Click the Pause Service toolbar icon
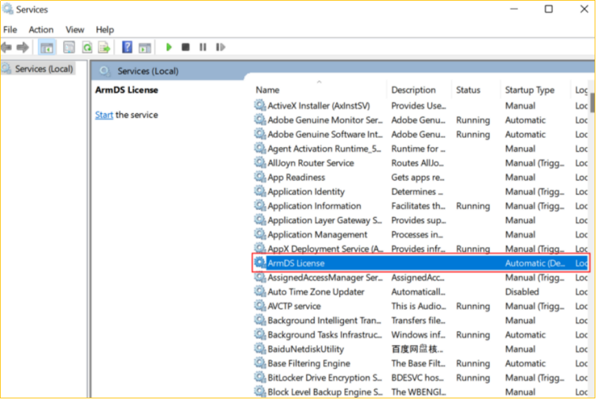The width and height of the screenshot is (596, 399). [203, 47]
